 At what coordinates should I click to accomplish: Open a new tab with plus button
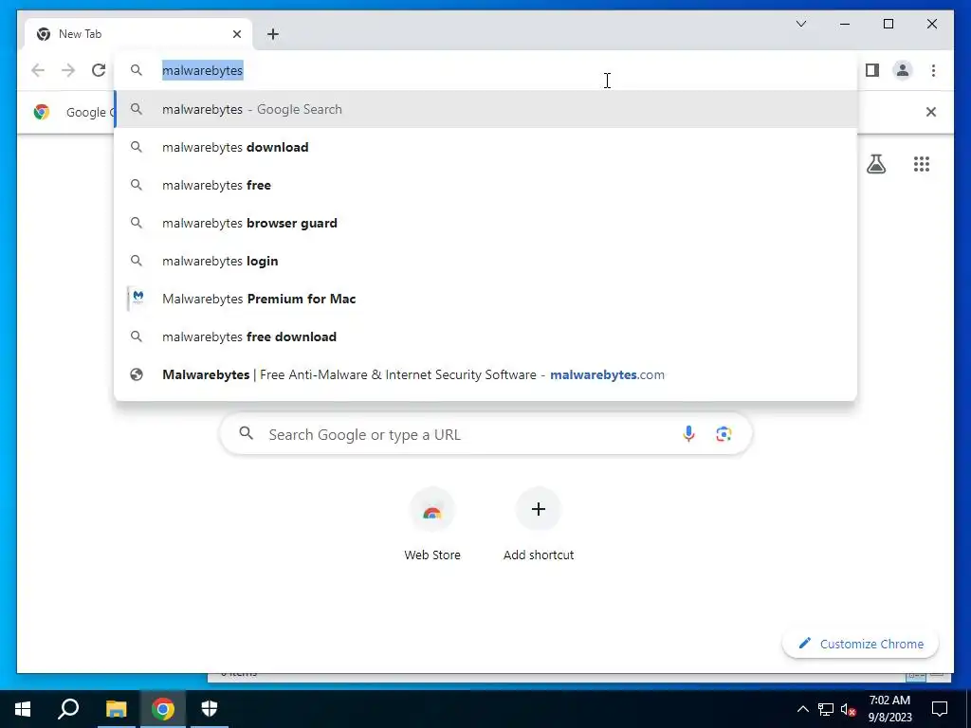pyautogui.click(x=272, y=34)
